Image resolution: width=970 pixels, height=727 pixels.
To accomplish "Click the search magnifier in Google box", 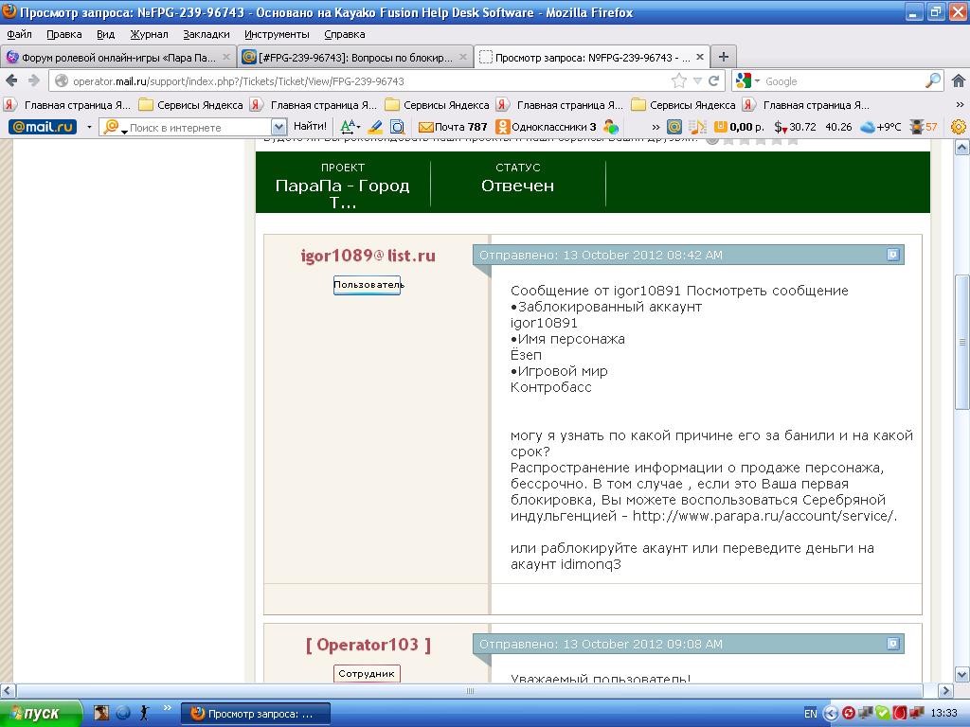I will (x=933, y=81).
